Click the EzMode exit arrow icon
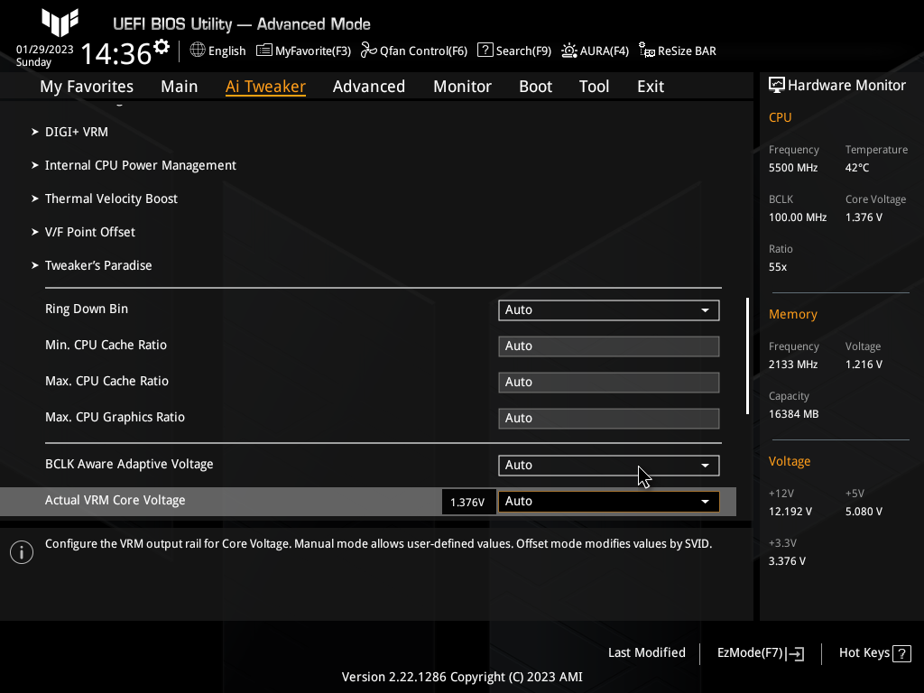The width and height of the screenshot is (924, 693). point(795,653)
